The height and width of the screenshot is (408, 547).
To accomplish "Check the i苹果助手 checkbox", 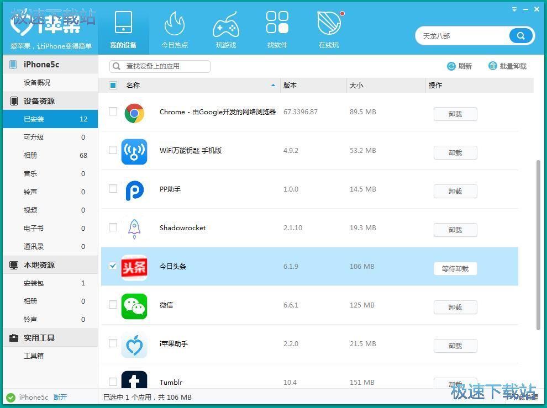I will [113, 343].
